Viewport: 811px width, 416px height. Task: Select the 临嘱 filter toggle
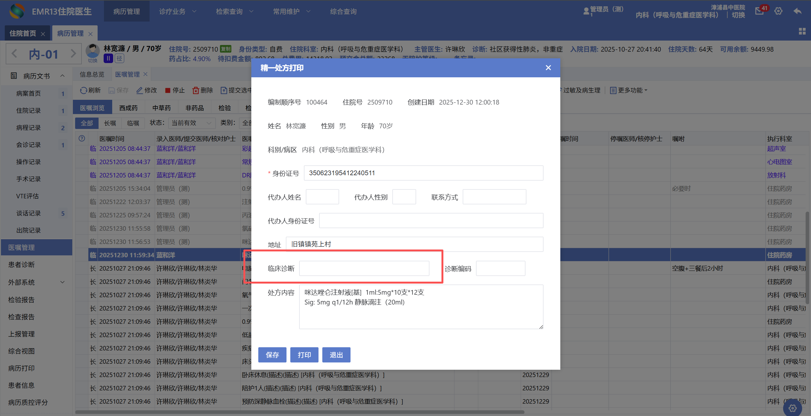[x=133, y=123]
